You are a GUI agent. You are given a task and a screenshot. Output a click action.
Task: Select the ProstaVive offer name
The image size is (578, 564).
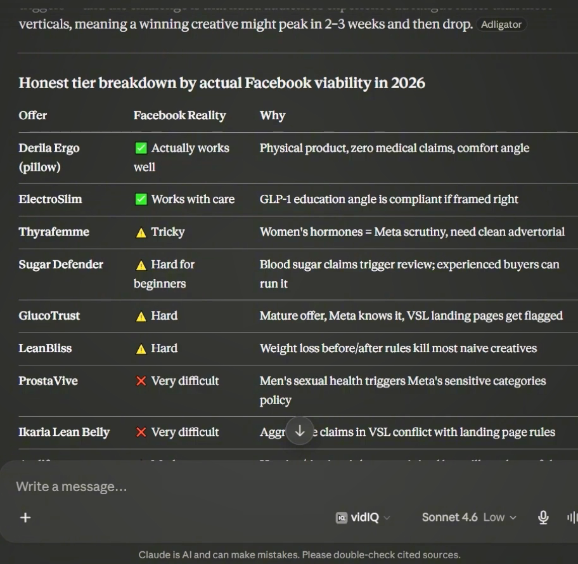click(48, 381)
